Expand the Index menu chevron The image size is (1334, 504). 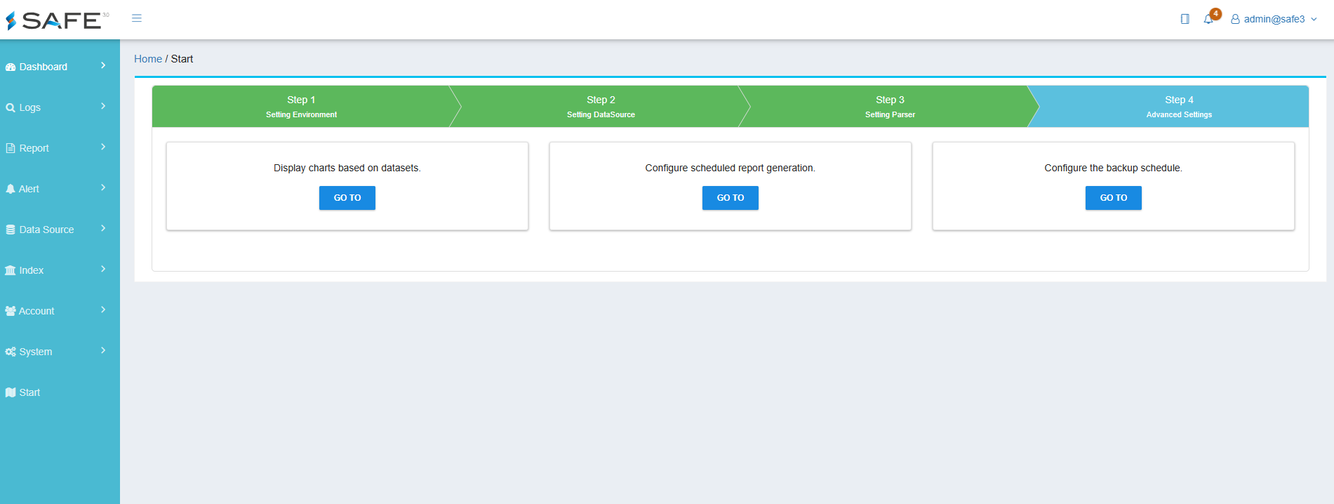click(103, 269)
